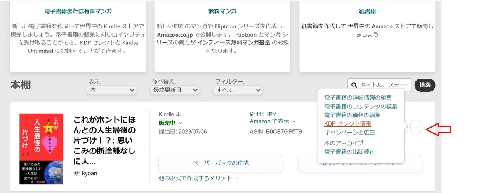
Task: Choose 電子書籍の価格の編集 in the menu
Action: pyautogui.click(x=352, y=115)
